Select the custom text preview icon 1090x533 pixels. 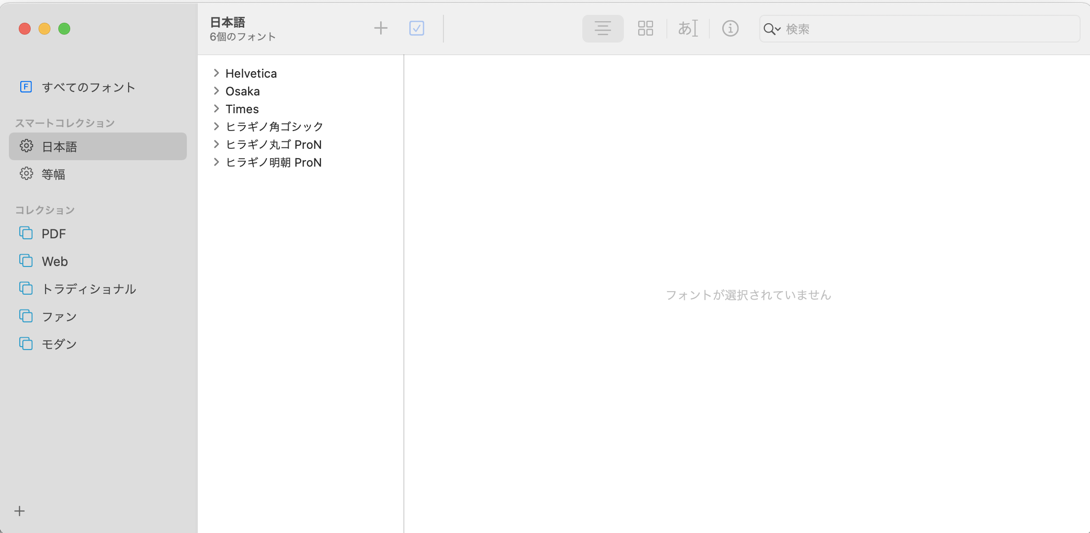688,28
